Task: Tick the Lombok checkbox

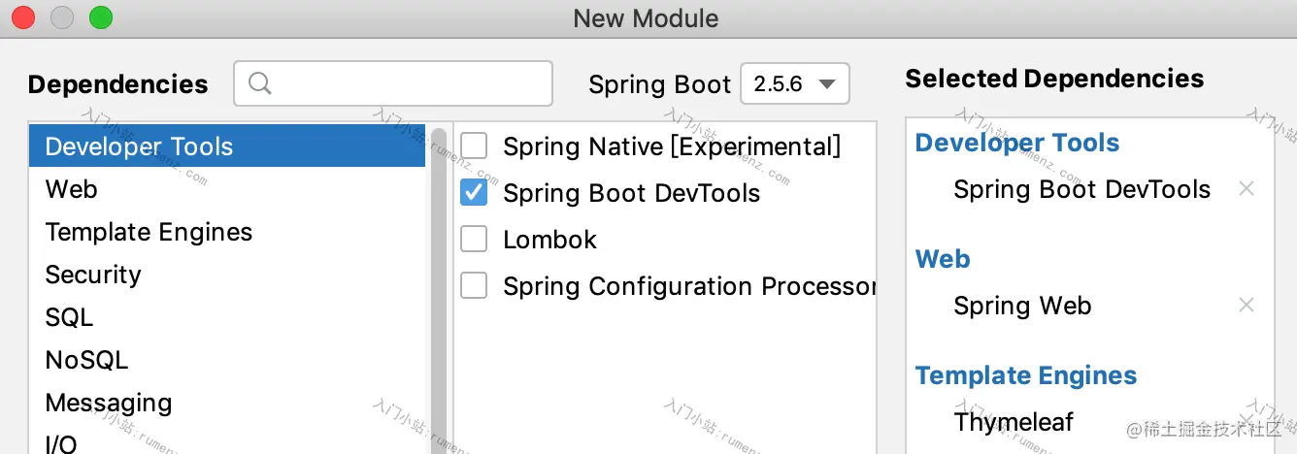Action: [x=474, y=240]
